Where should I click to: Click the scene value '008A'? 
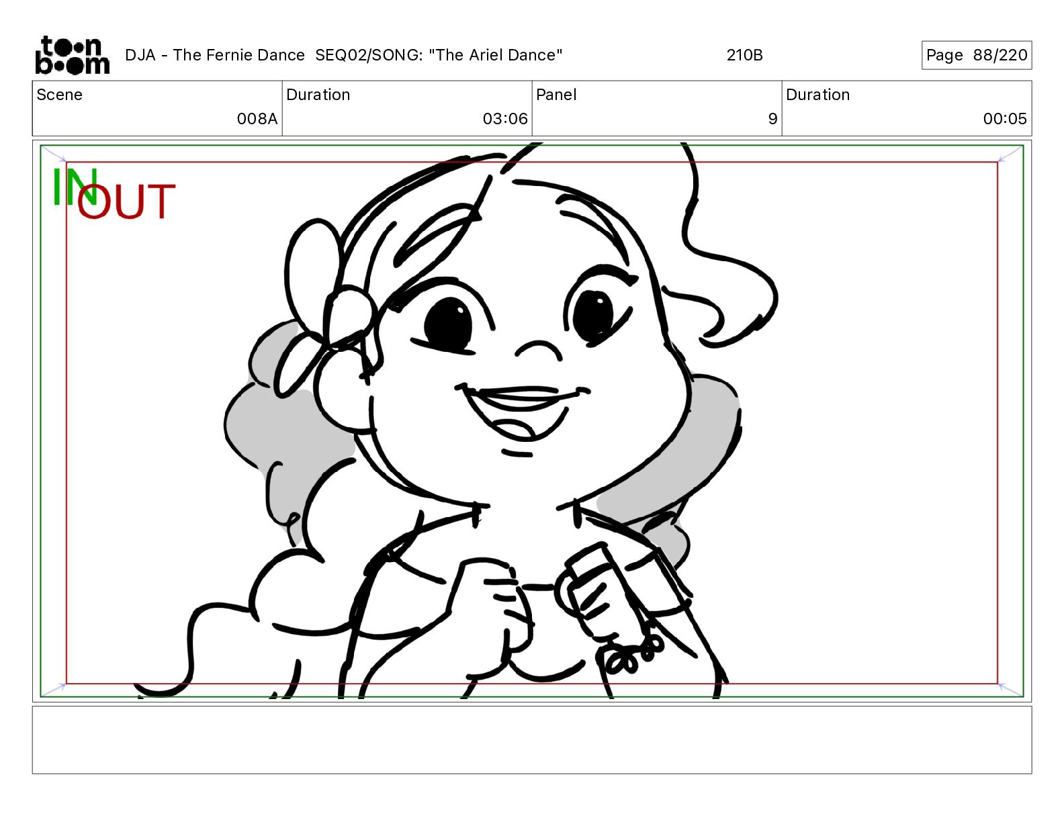click(257, 119)
